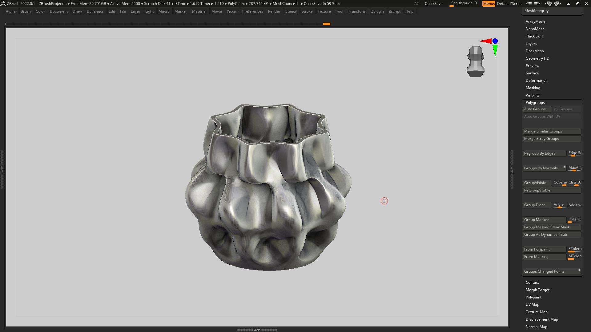Expand the FiberMesh subpalette

tap(535, 51)
